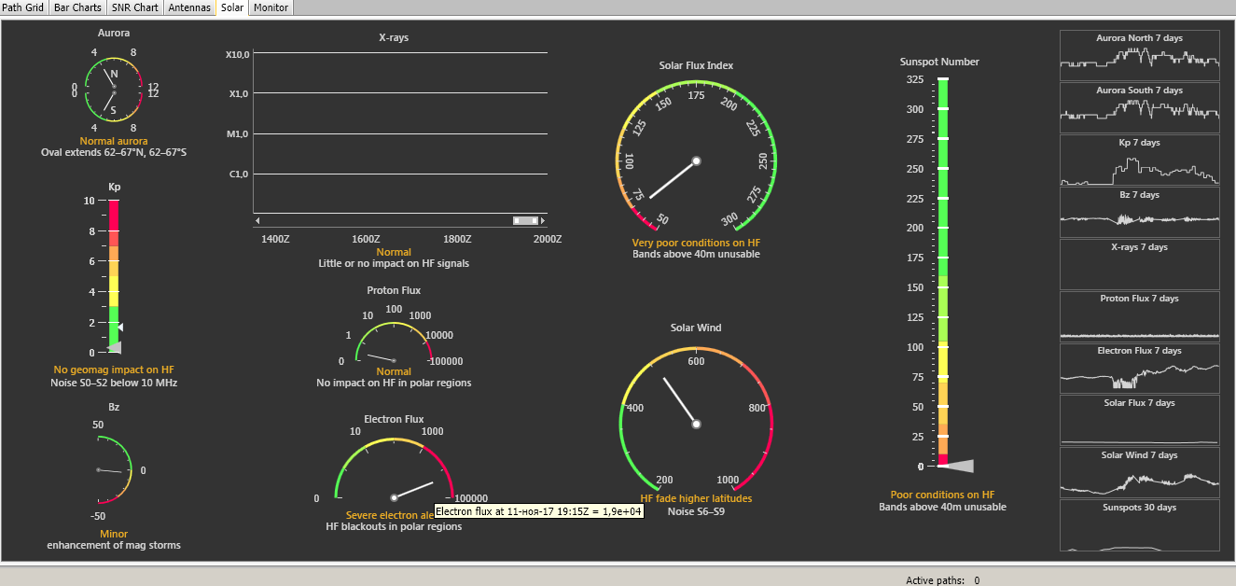This screenshot has width=1236, height=586.
Task: Click 'Normal aurora' status text
Action: click(x=114, y=141)
